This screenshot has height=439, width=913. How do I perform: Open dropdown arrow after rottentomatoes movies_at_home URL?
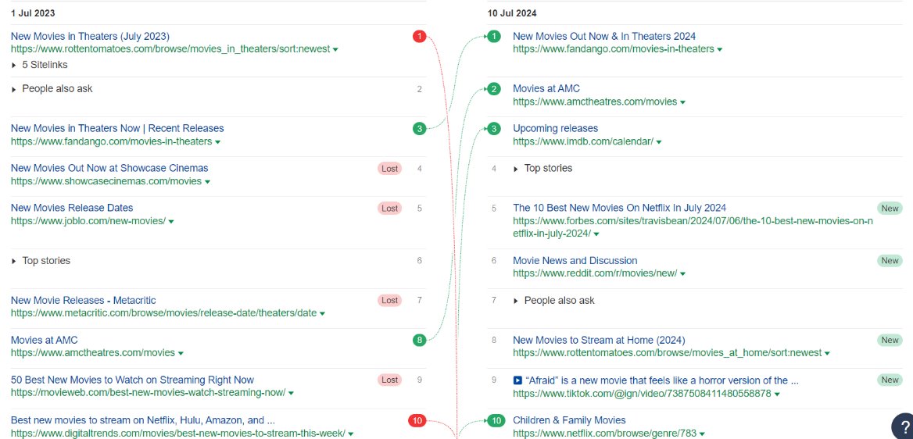827,353
